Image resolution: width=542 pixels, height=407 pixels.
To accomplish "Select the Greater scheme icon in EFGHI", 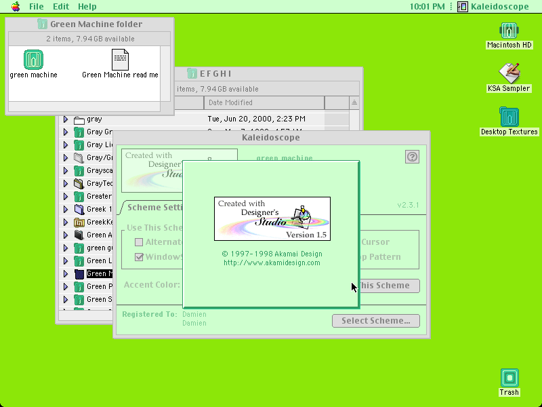I will pos(79,197).
